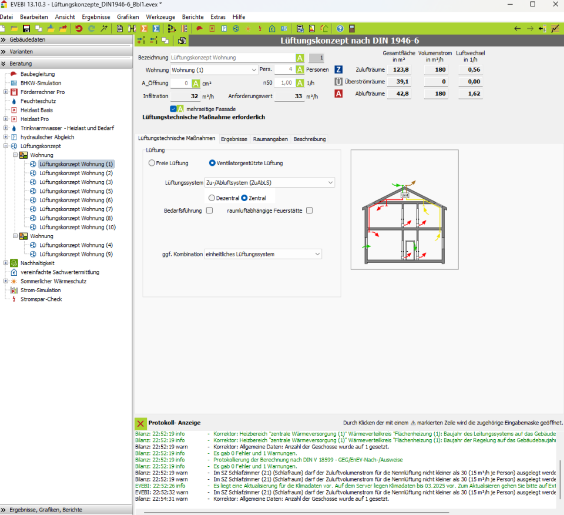Screen dimensions: 564x515
Task: Select the Dezentral radio option
Action: pyautogui.click(x=211, y=198)
